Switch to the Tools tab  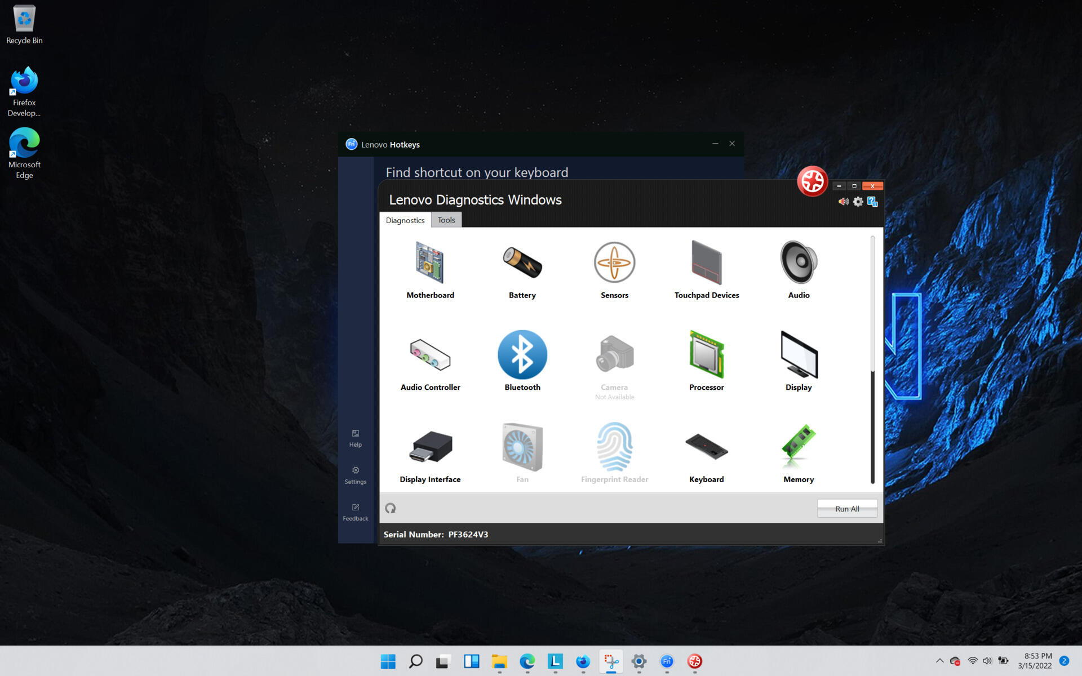(446, 220)
